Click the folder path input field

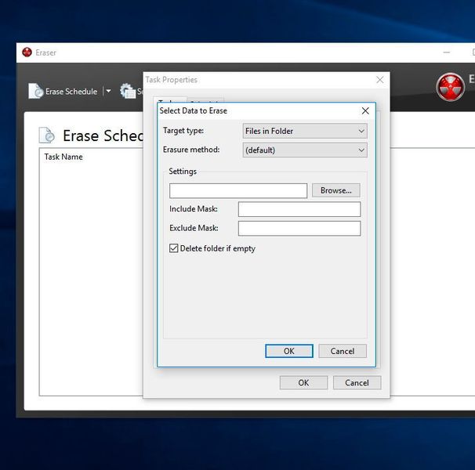(238, 190)
